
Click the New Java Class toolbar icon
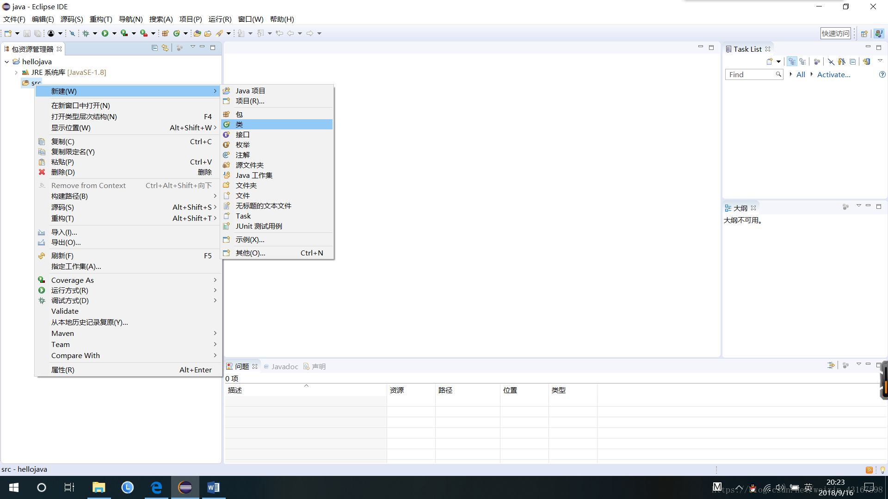176,33
